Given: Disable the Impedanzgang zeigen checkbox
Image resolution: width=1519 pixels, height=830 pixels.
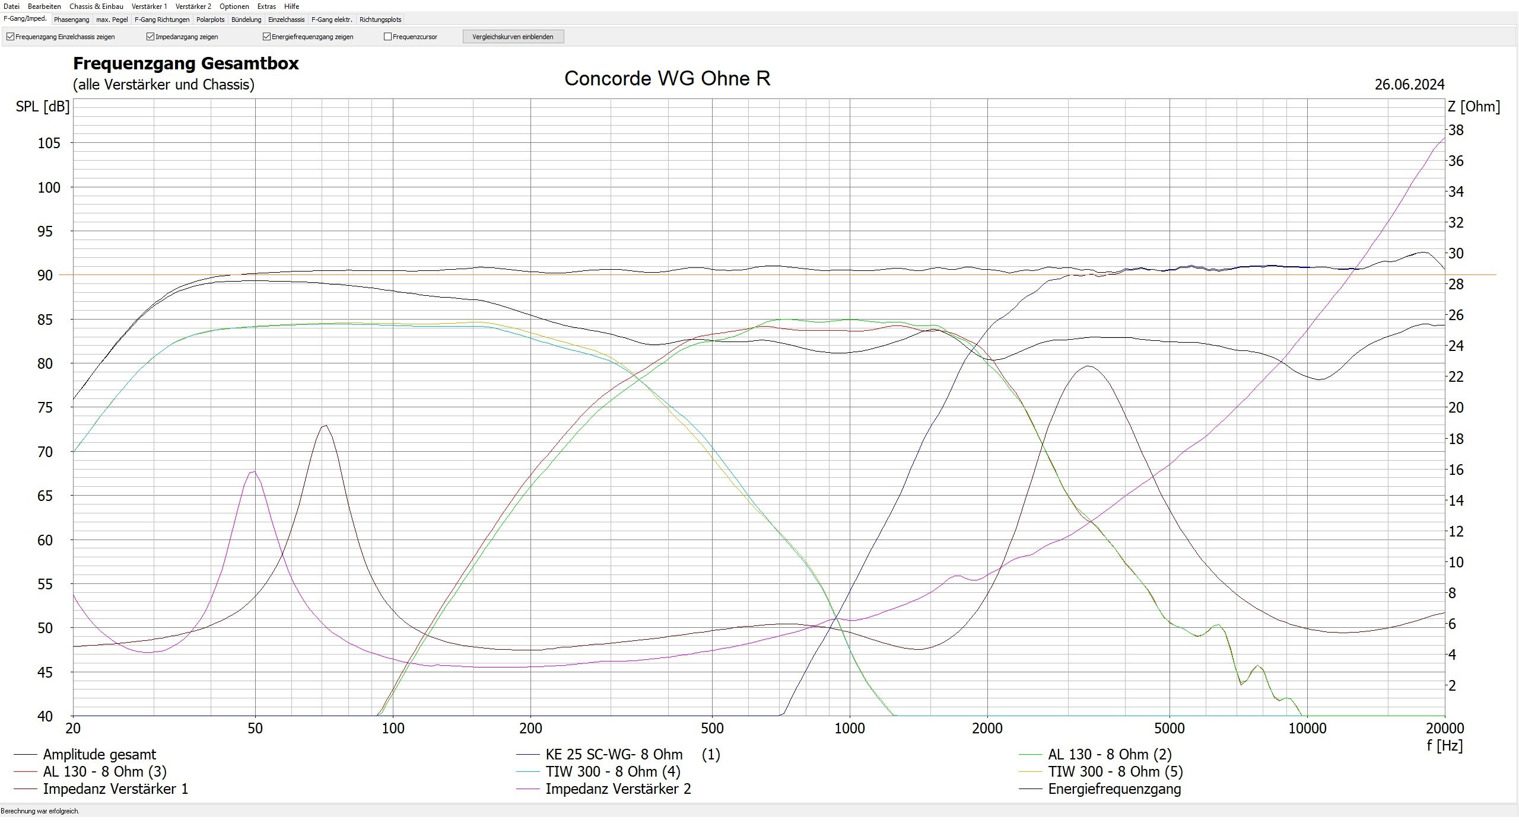Looking at the screenshot, I should click(x=150, y=37).
